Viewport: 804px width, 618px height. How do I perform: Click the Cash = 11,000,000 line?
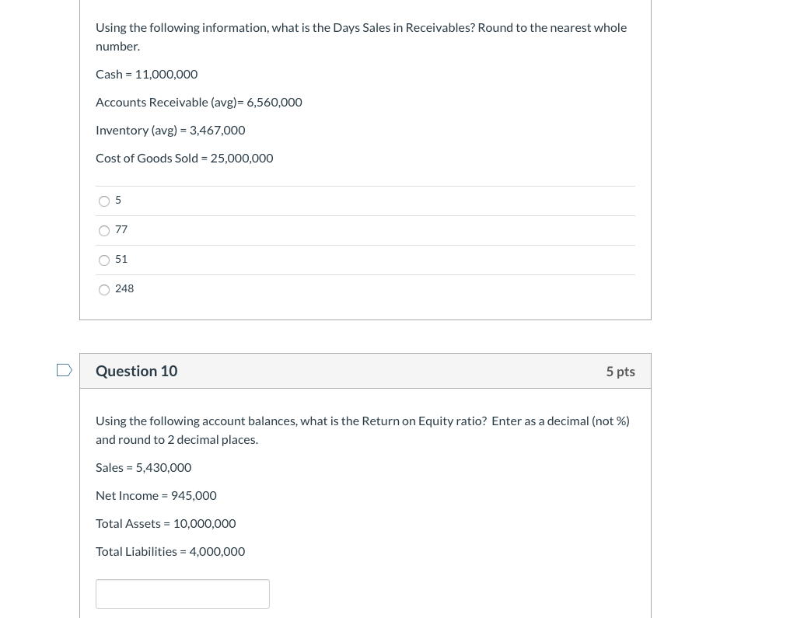pos(146,73)
